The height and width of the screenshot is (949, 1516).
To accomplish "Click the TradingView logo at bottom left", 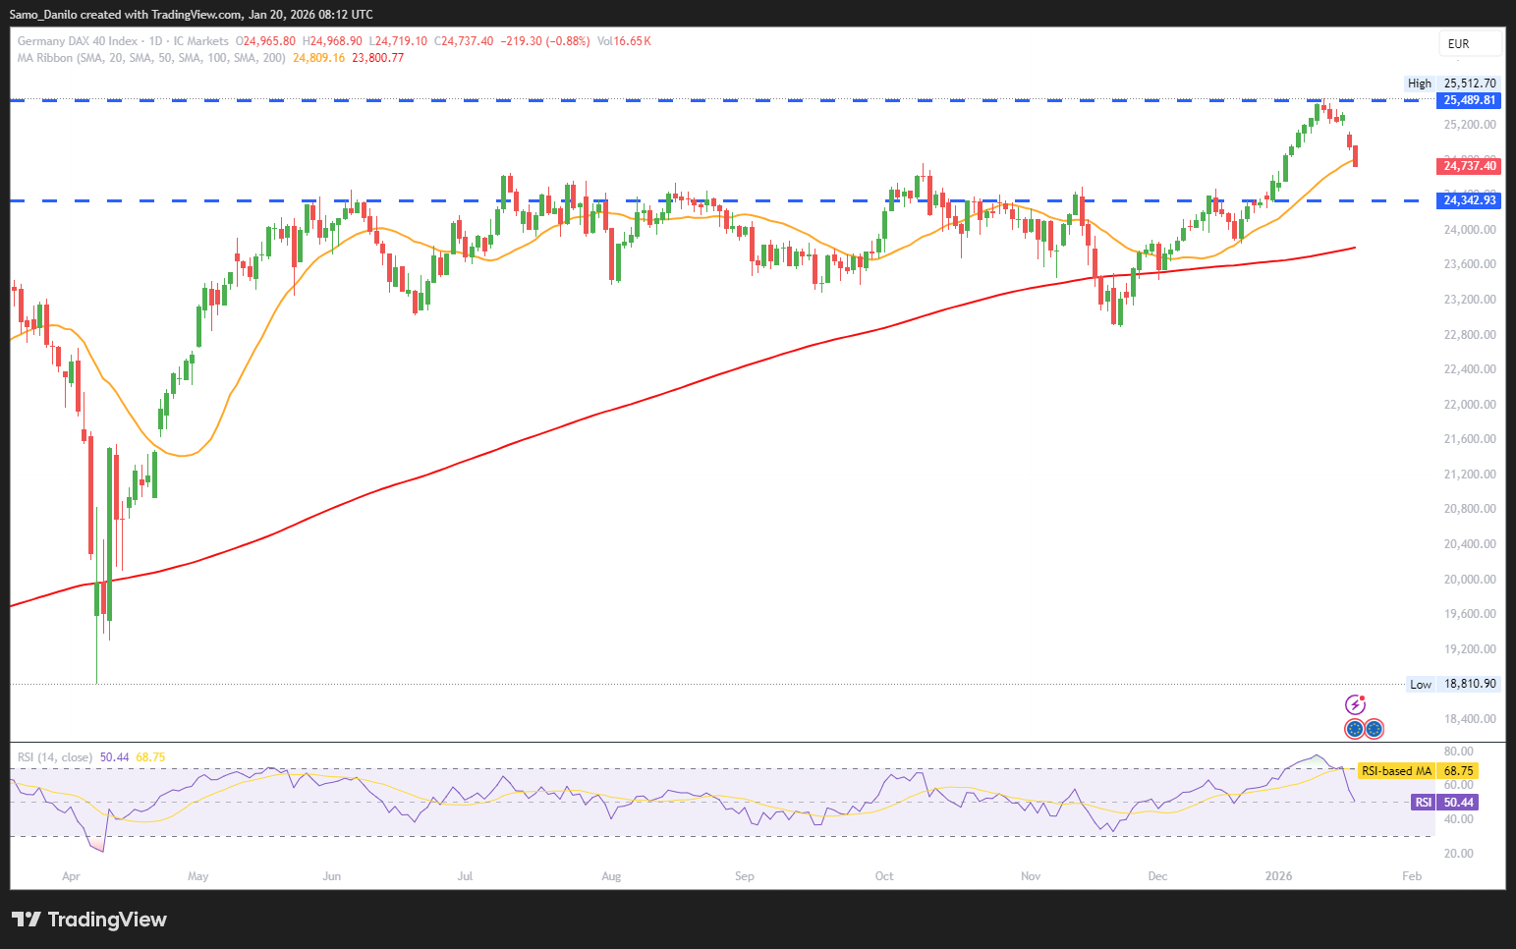I will (x=89, y=920).
